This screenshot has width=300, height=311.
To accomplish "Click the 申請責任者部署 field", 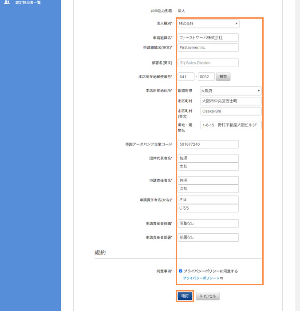I will pos(208,237).
